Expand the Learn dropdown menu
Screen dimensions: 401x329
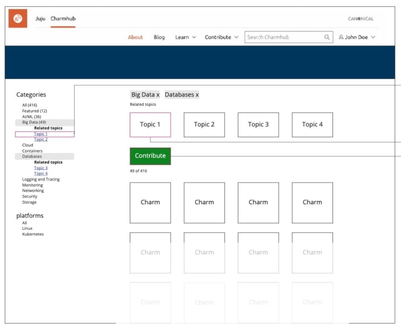(x=185, y=37)
